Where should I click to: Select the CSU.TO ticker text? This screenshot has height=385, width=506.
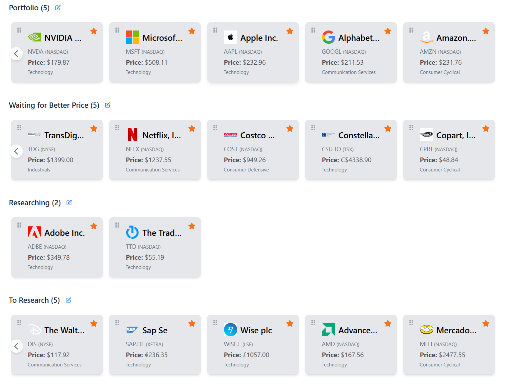(331, 149)
